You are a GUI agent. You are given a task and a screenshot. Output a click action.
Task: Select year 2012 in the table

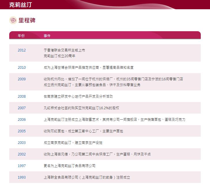pyautogui.click(x=22, y=50)
